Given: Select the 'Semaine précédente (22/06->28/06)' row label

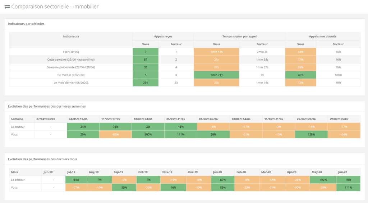Looking at the screenshot, I should pos(71,67).
